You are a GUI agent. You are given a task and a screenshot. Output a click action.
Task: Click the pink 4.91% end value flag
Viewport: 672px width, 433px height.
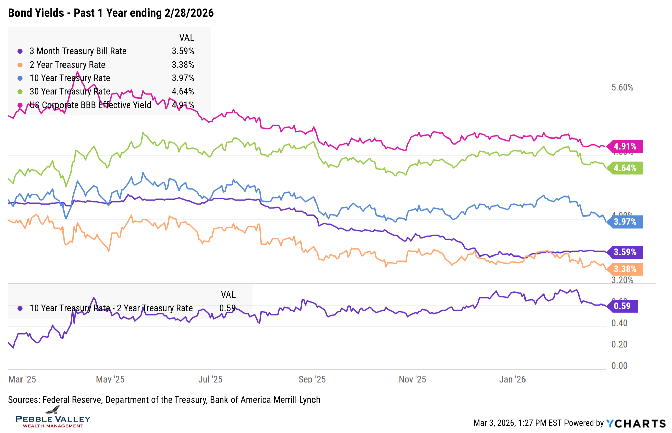[x=625, y=147]
